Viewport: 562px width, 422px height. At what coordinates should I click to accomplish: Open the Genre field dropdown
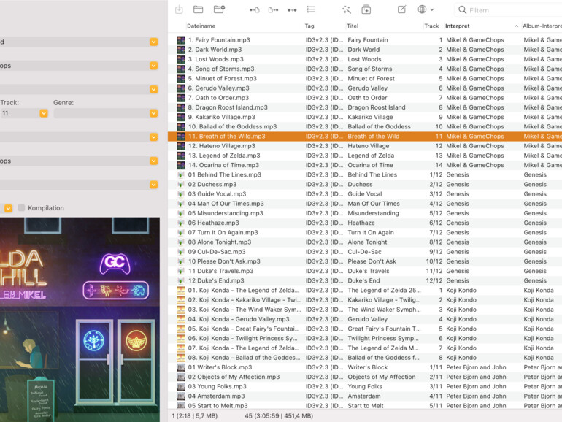154,113
